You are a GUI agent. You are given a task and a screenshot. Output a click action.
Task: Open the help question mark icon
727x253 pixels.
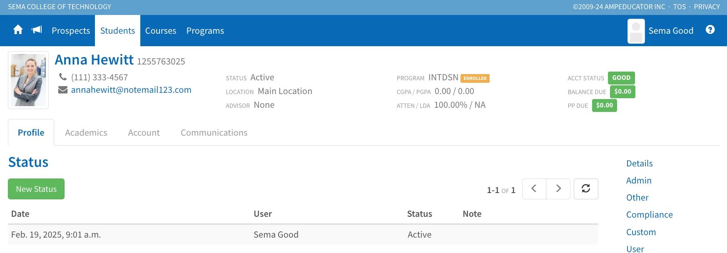710,30
